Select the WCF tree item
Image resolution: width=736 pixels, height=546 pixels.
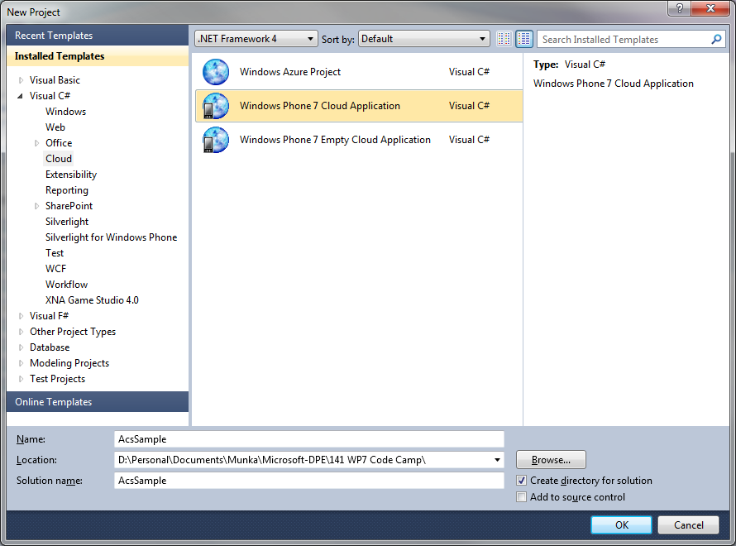[x=56, y=269]
